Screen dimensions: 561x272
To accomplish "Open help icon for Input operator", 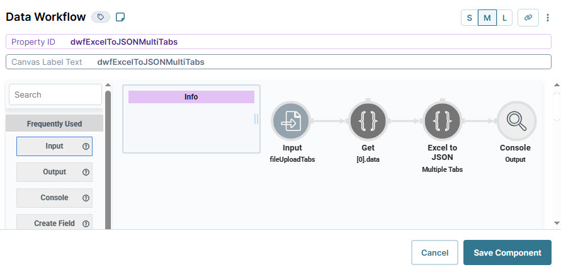I will [86, 146].
